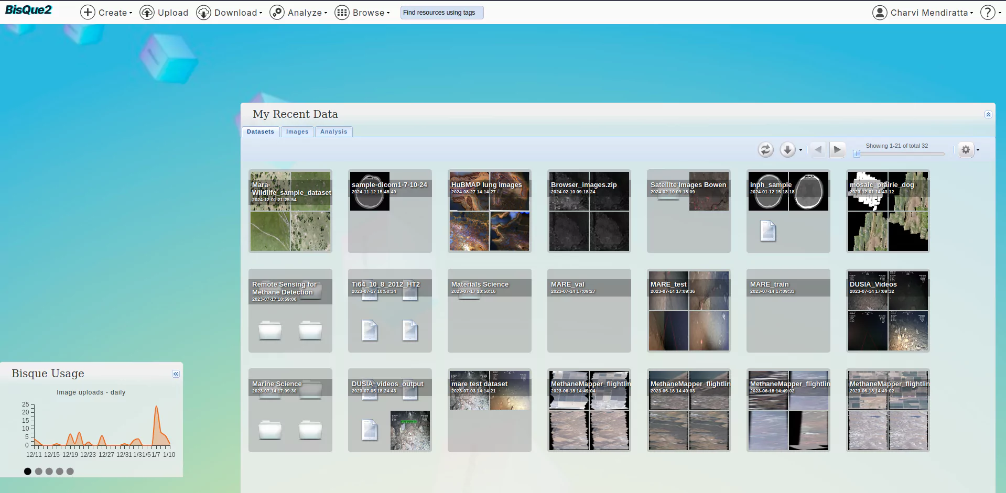Collapse the Bisque Usage panel

pyautogui.click(x=176, y=374)
